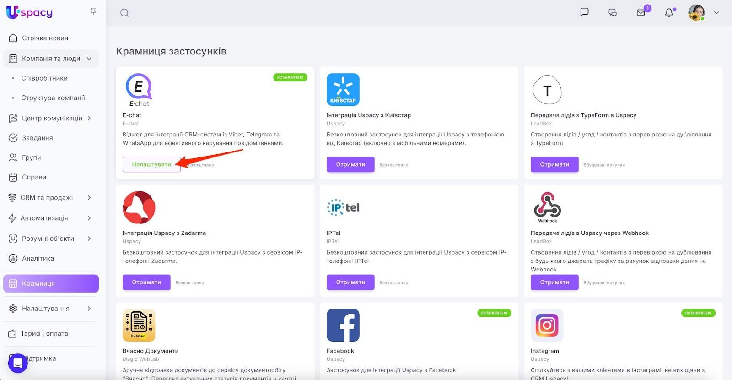Click Отримати for Zadarma integration
This screenshot has height=380, width=732.
pyautogui.click(x=146, y=282)
